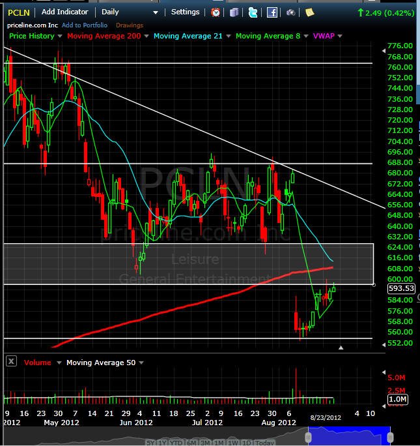
Task: Click the Add Indicator menu
Action: coord(64,12)
